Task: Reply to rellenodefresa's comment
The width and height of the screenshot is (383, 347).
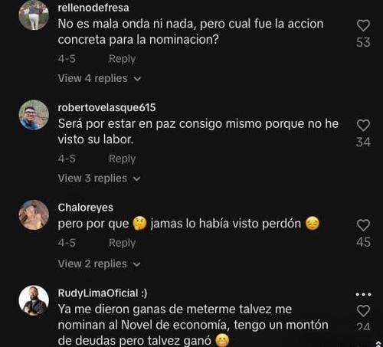Action: point(122,59)
